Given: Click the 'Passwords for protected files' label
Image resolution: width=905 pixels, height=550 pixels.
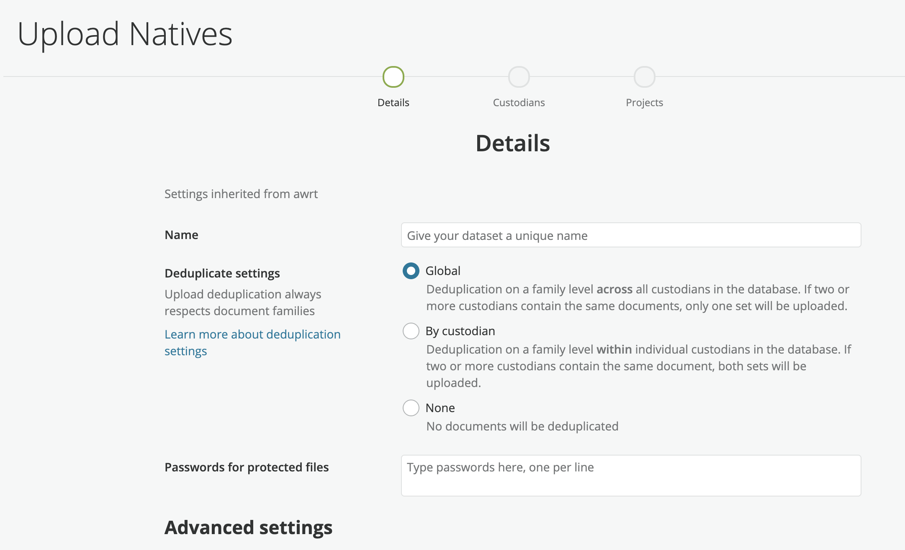Looking at the screenshot, I should [247, 467].
